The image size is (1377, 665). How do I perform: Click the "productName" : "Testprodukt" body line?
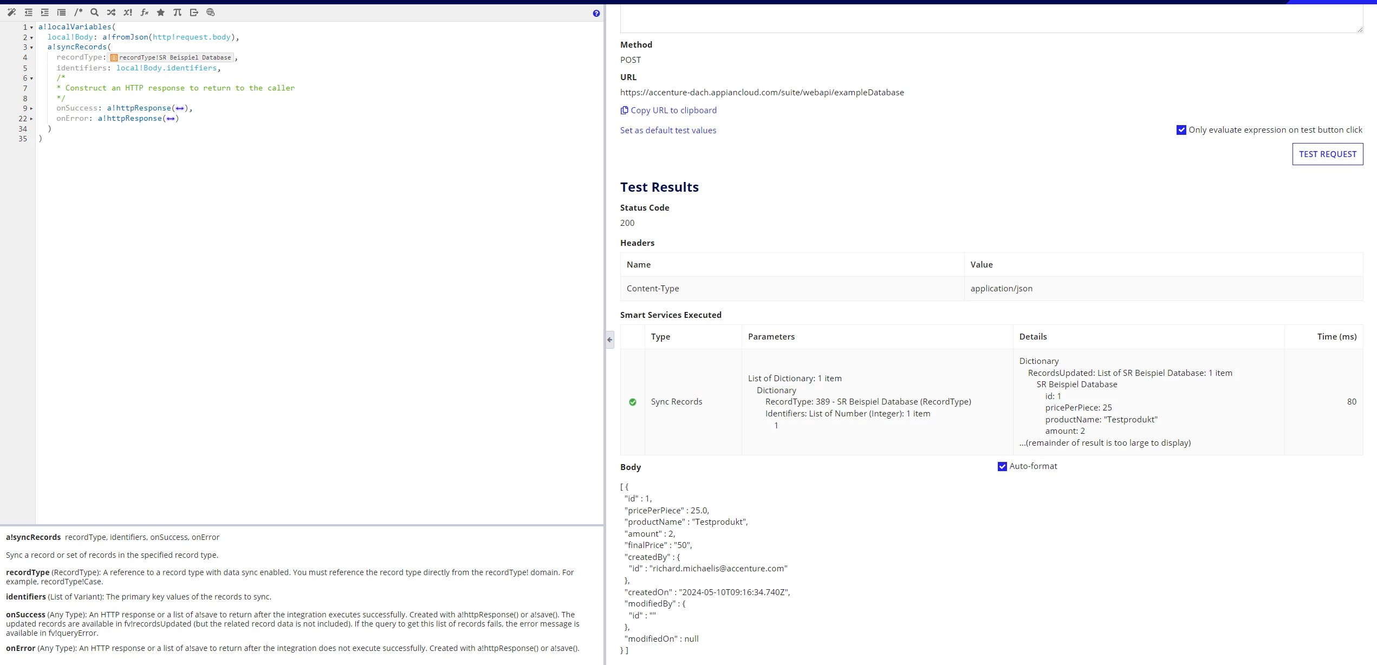686,522
